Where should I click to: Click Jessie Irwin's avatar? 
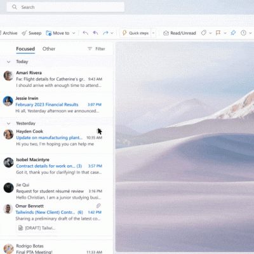click(8, 101)
